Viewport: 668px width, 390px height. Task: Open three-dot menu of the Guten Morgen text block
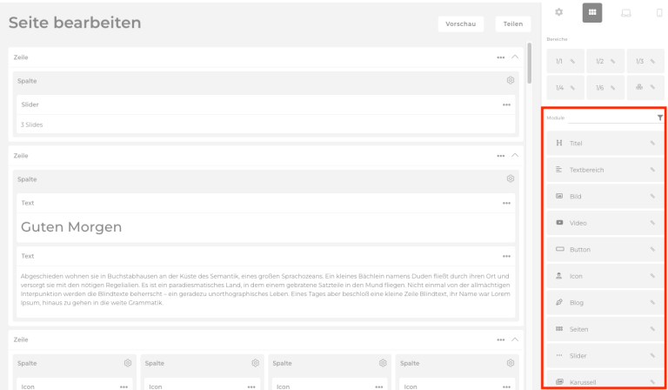click(506, 204)
